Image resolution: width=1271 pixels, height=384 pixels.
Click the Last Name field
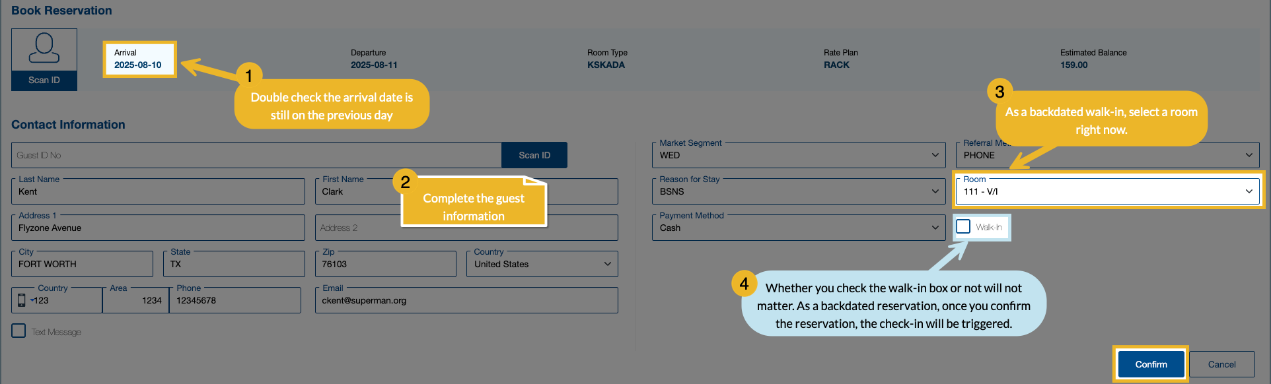point(158,192)
